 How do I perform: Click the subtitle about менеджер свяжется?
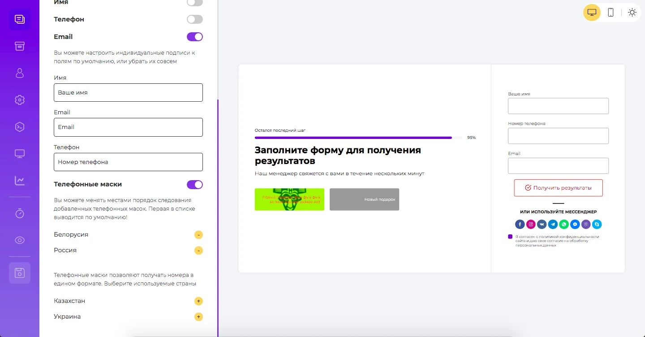(x=339, y=173)
